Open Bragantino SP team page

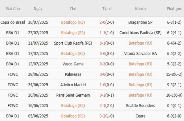coord(140,22)
